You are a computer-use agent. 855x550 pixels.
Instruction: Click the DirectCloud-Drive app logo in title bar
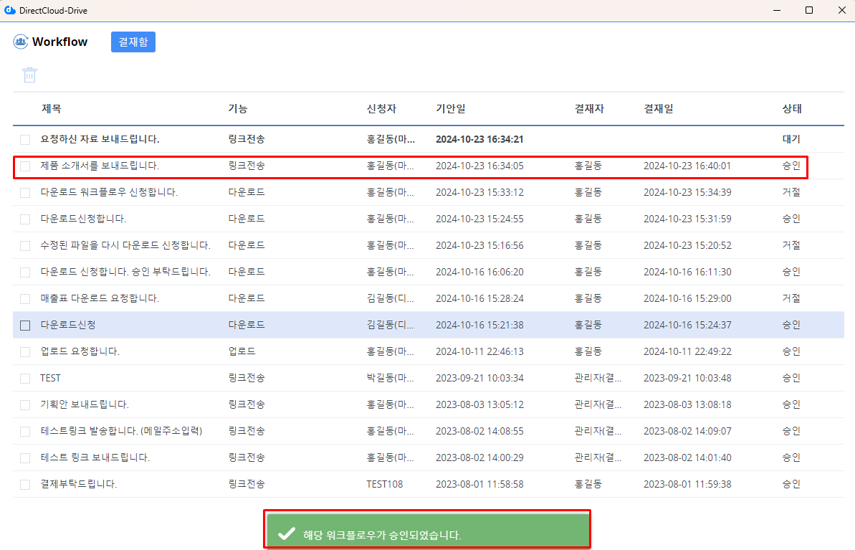coord(9,11)
